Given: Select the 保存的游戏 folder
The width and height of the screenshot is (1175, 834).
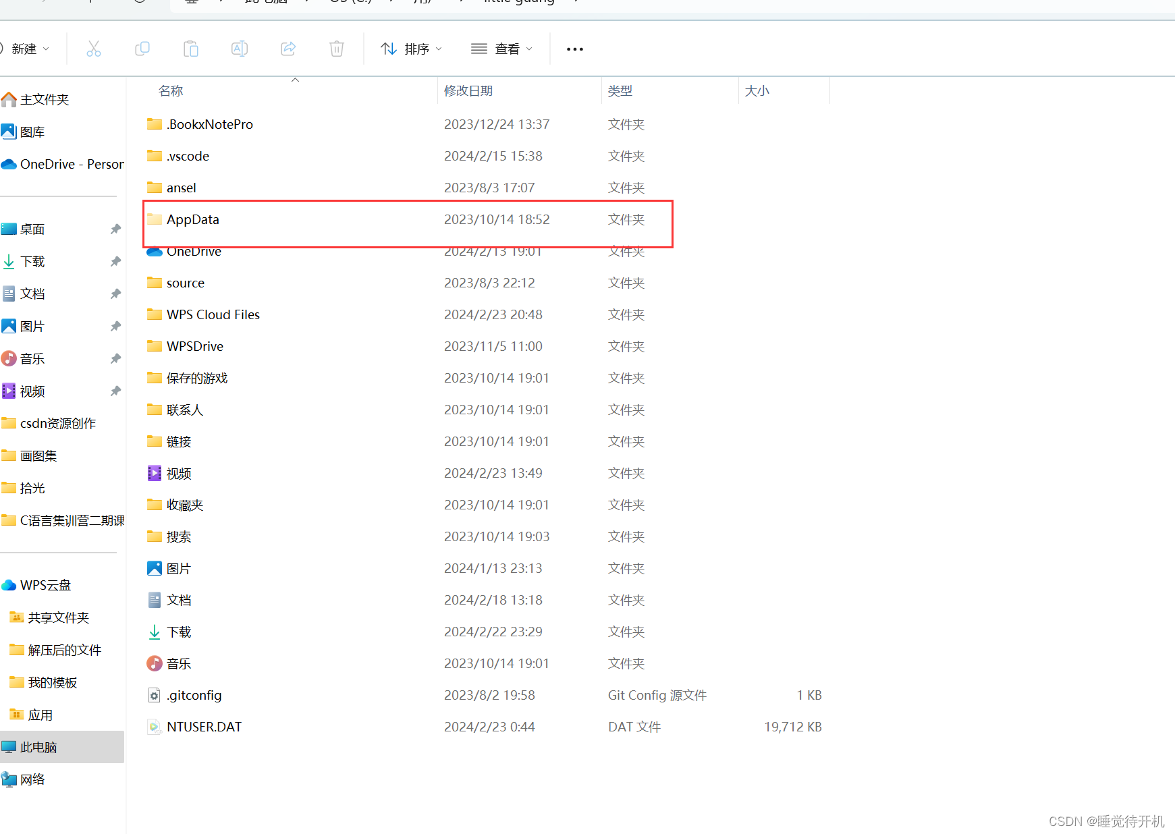Looking at the screenshot, I should coord(187,378).
